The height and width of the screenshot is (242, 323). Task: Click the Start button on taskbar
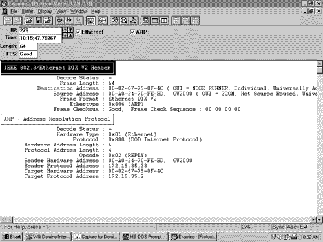tap(12, 237)
